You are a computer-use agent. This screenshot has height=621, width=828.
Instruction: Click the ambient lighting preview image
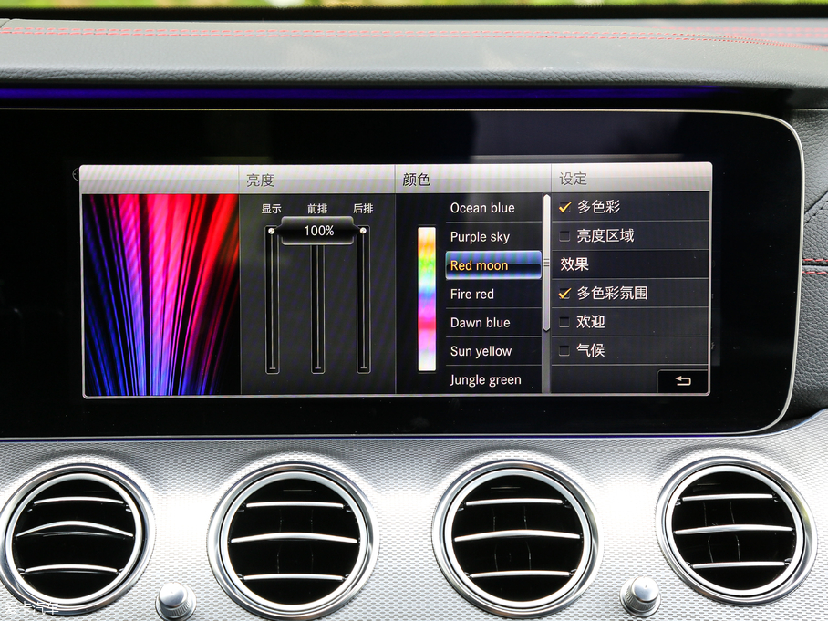click(160, 294)
